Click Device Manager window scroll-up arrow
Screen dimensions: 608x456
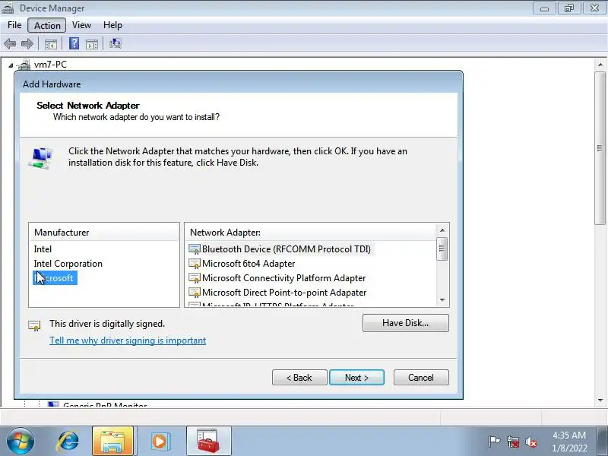(x=600, y=65)
